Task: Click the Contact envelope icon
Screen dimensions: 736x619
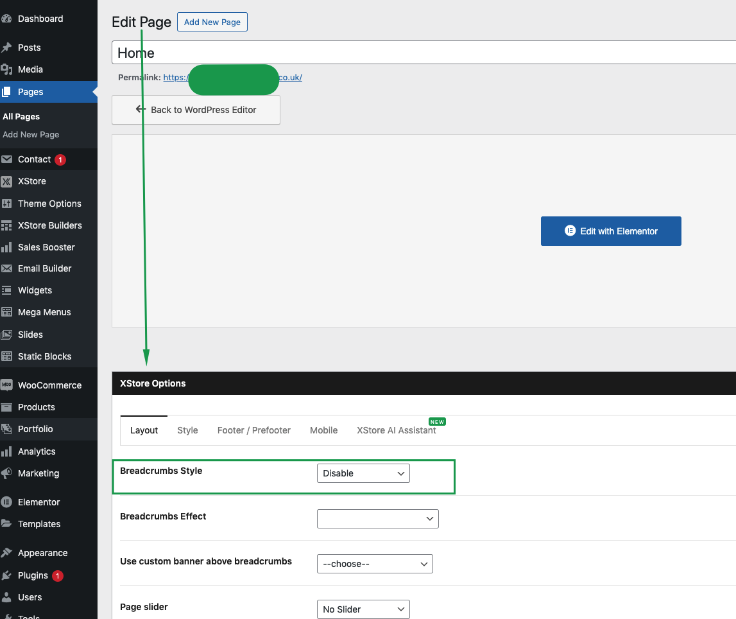Action: pyautogui.click(x=6, y=159)
